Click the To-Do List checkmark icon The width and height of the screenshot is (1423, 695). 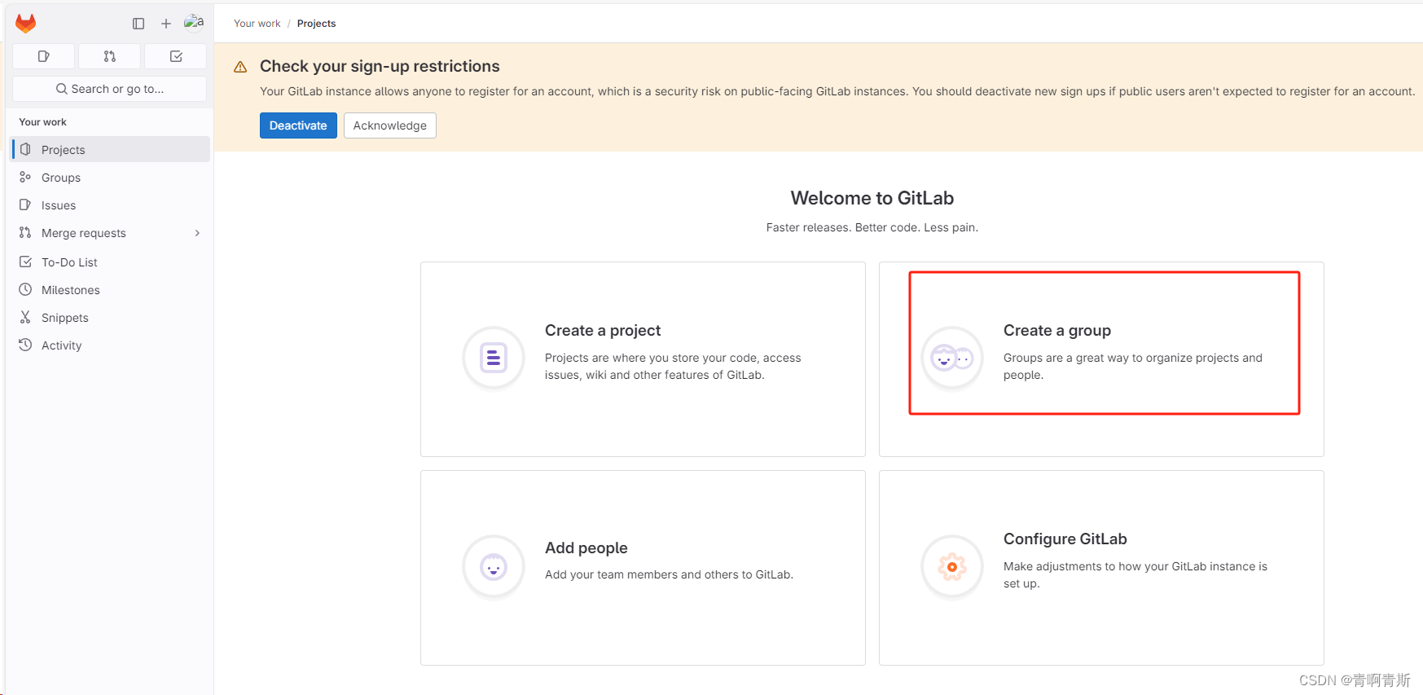(x=25, y=262)
